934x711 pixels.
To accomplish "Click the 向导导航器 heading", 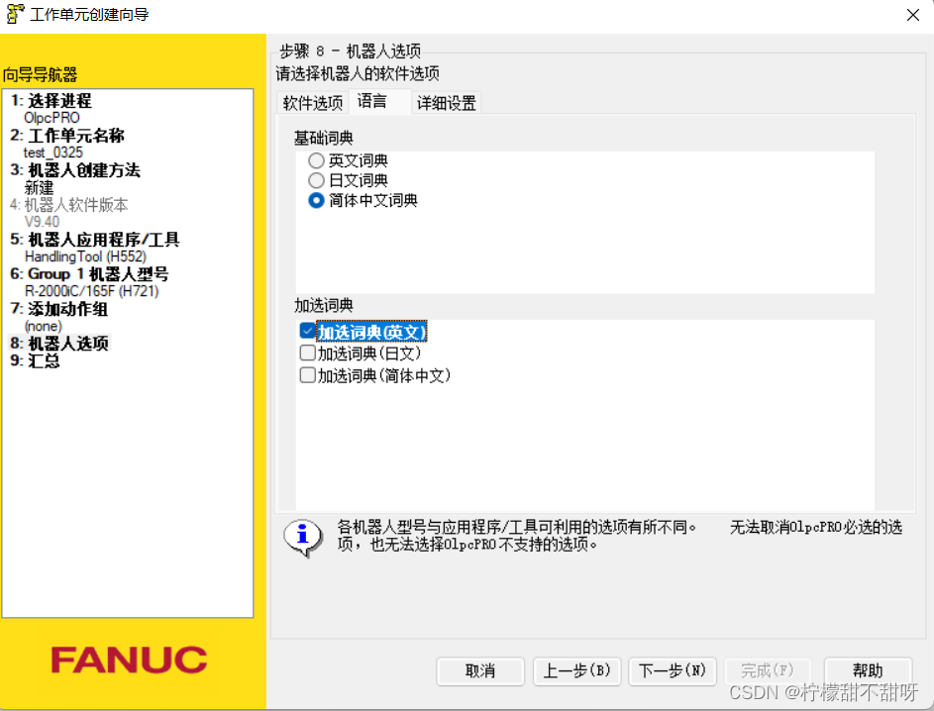I will pos(40,75).
